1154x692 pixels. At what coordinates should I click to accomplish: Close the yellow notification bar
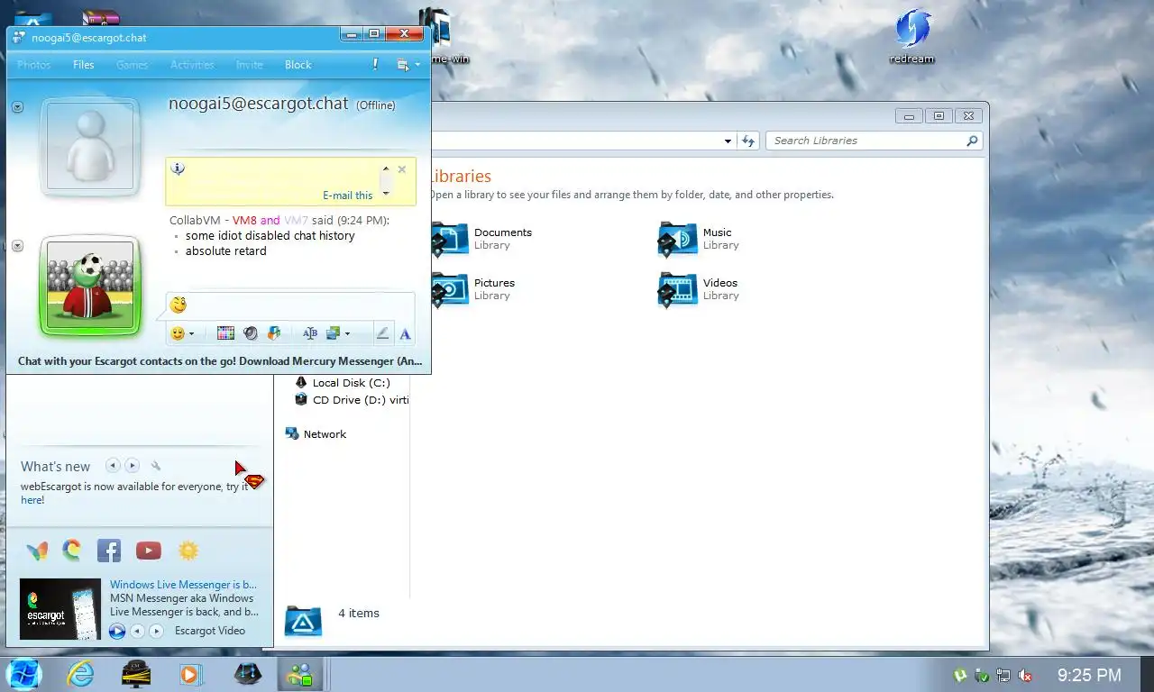[402, 169]
